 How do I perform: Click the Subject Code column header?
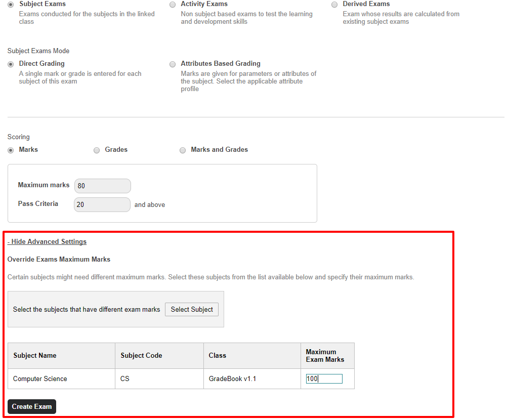(x=141, y=356)
